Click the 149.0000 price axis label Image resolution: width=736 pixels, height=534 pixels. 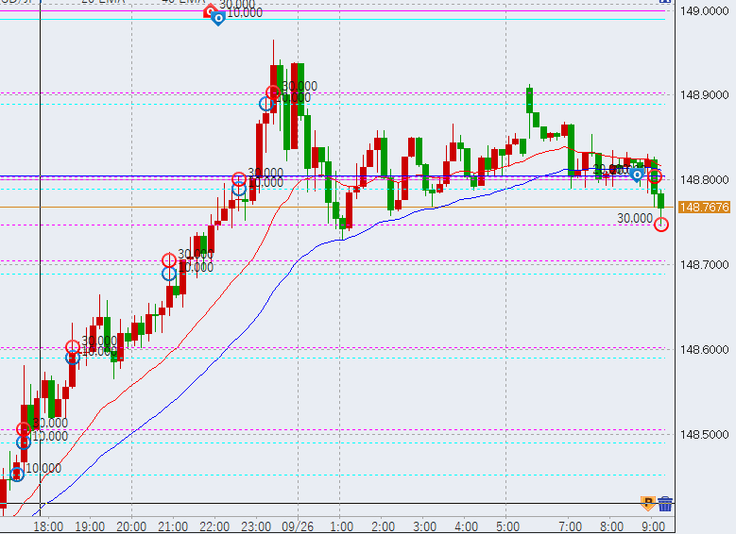(x=705, y=11)
